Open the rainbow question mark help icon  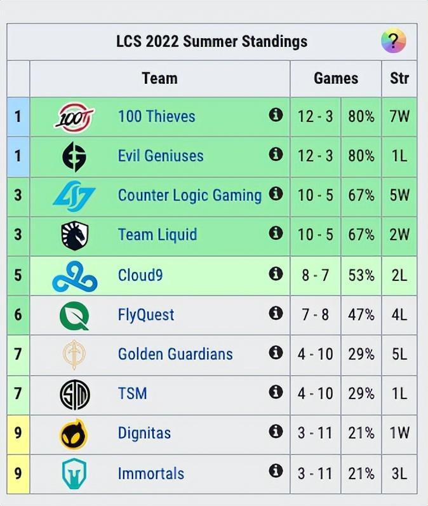[x=393, y=41]
